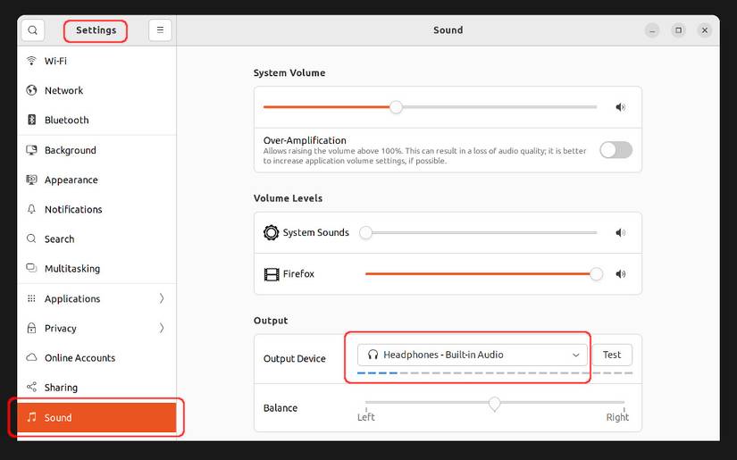Open Online Accounts settings

[x=80, y=357]
